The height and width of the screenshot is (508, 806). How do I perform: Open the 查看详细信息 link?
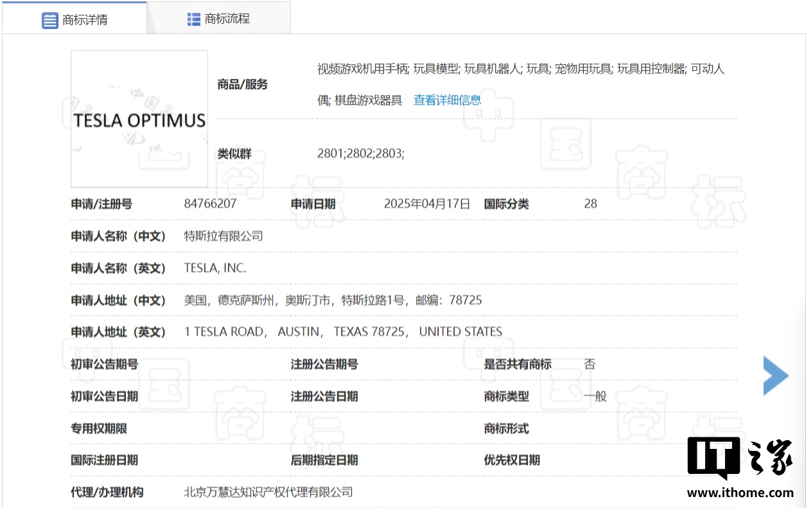point(448,100)
